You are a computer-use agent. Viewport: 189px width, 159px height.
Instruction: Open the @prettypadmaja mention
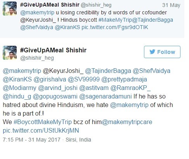pyautogui.click(x=124, y=79)
